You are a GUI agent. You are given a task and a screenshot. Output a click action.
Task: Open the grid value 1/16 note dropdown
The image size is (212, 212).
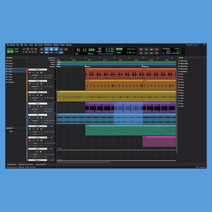131,49
